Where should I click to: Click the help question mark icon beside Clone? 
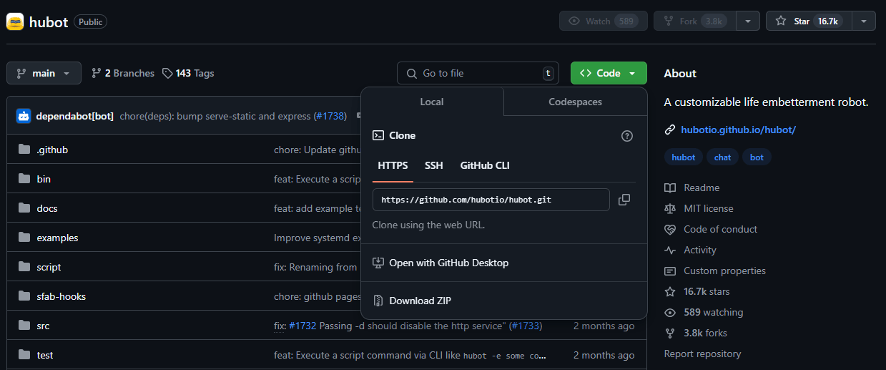[627, 136]
